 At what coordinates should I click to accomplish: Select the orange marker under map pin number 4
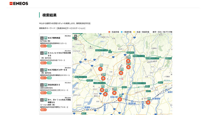[103, 78]
